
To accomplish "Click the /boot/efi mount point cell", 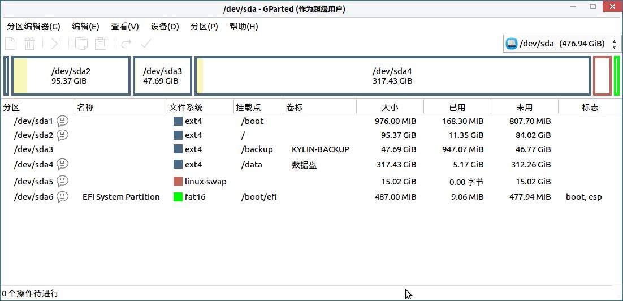I will click(259, 197).
